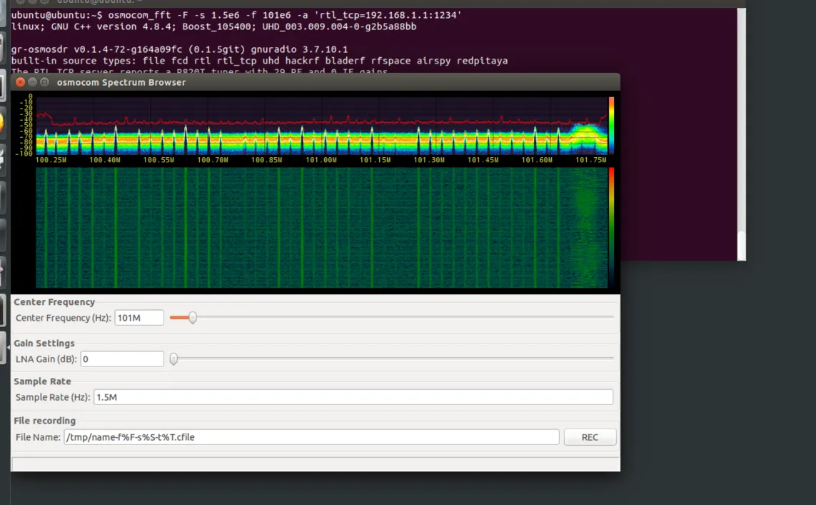Maximize the osmocom Spectrum Browser window
This screenshot has width=816, height=505.
click(44, 81)
